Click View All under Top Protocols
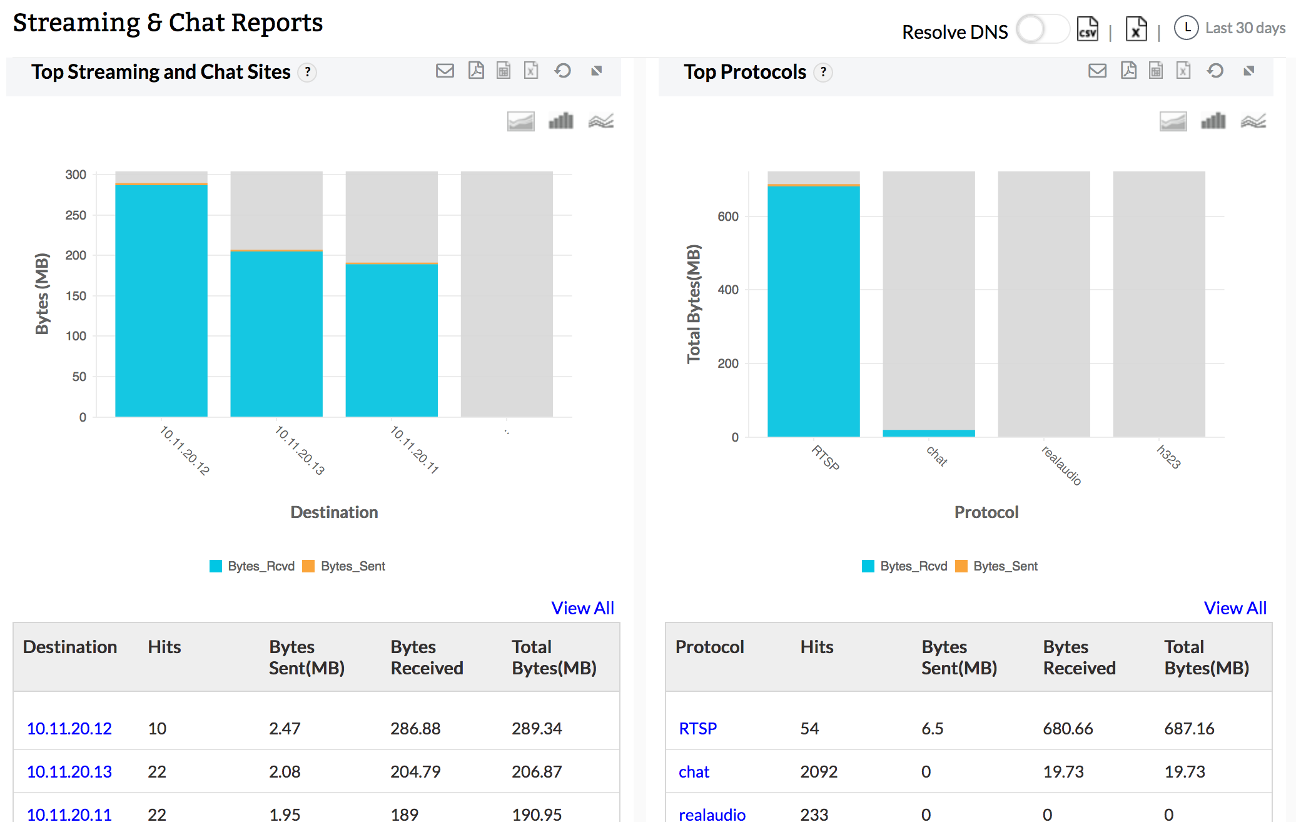 coord(1235,608)
